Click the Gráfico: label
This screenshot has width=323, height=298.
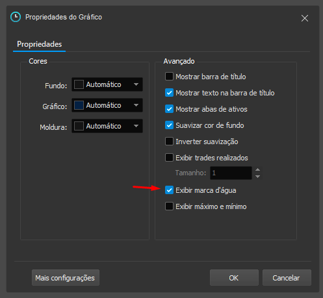pyautogui.click(x=55, y=106)
